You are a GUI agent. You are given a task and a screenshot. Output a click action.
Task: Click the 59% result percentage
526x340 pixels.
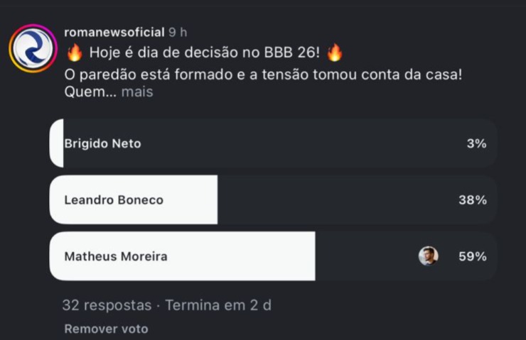coord(473,256)
